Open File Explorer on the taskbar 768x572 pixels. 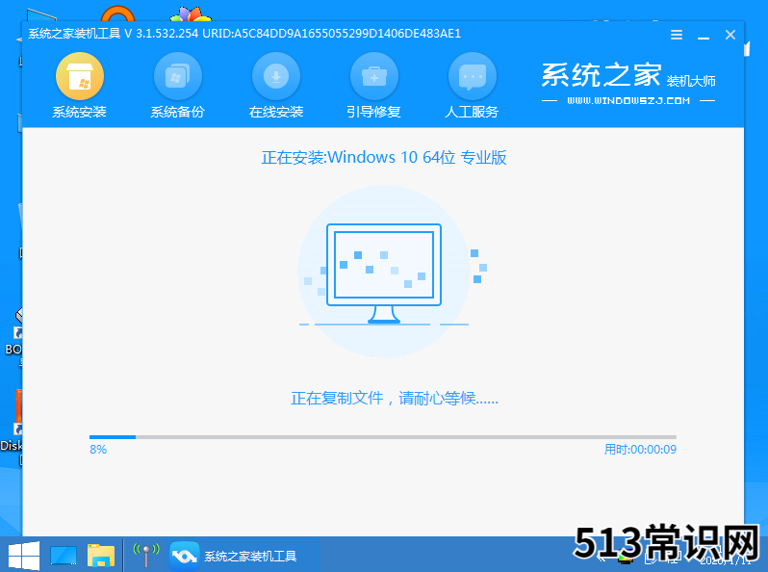pos(101,556)
